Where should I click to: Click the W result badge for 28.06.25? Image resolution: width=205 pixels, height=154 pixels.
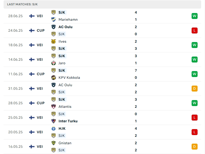pos(195,16)
